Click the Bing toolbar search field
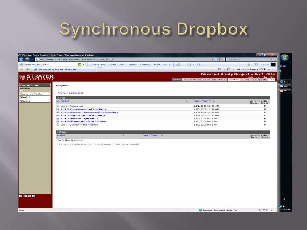Screen dimensions: 307x230 tap(60, 64)
